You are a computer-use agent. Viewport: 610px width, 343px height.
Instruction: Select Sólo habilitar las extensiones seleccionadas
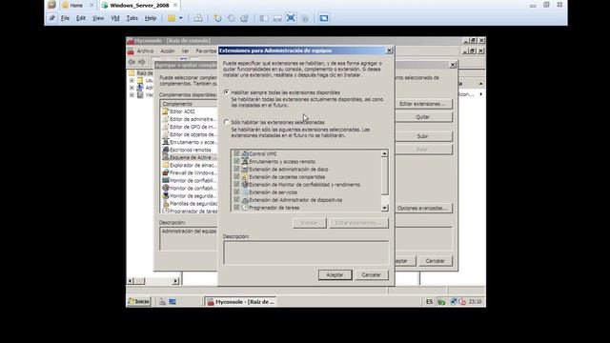click(227, 122)
